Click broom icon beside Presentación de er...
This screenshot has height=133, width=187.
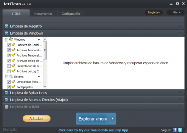(13, 66)
